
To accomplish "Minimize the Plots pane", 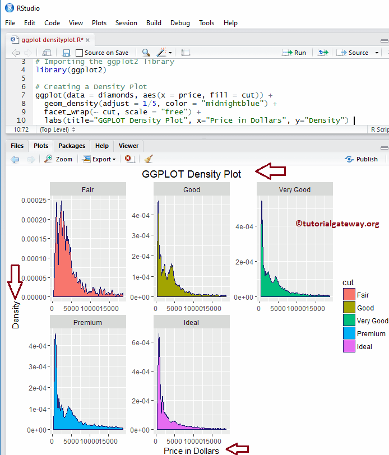I will point(384,148).
